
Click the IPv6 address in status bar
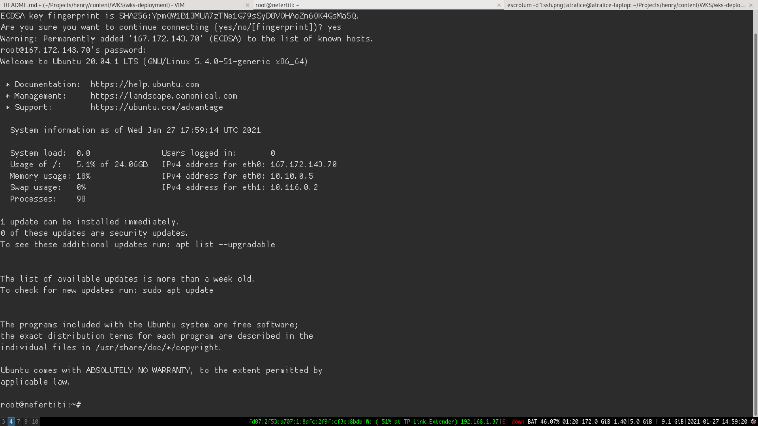point(305,422)
